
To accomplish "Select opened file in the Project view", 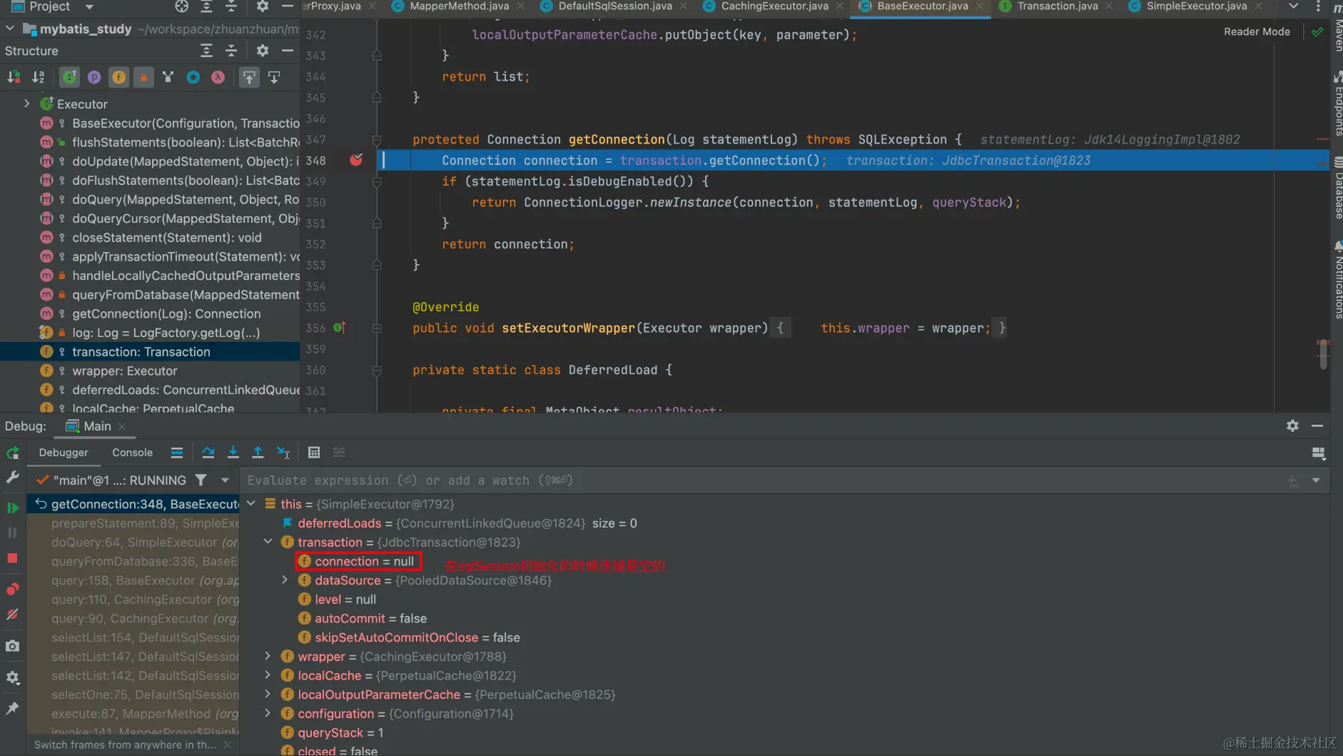I will [182, 6].
